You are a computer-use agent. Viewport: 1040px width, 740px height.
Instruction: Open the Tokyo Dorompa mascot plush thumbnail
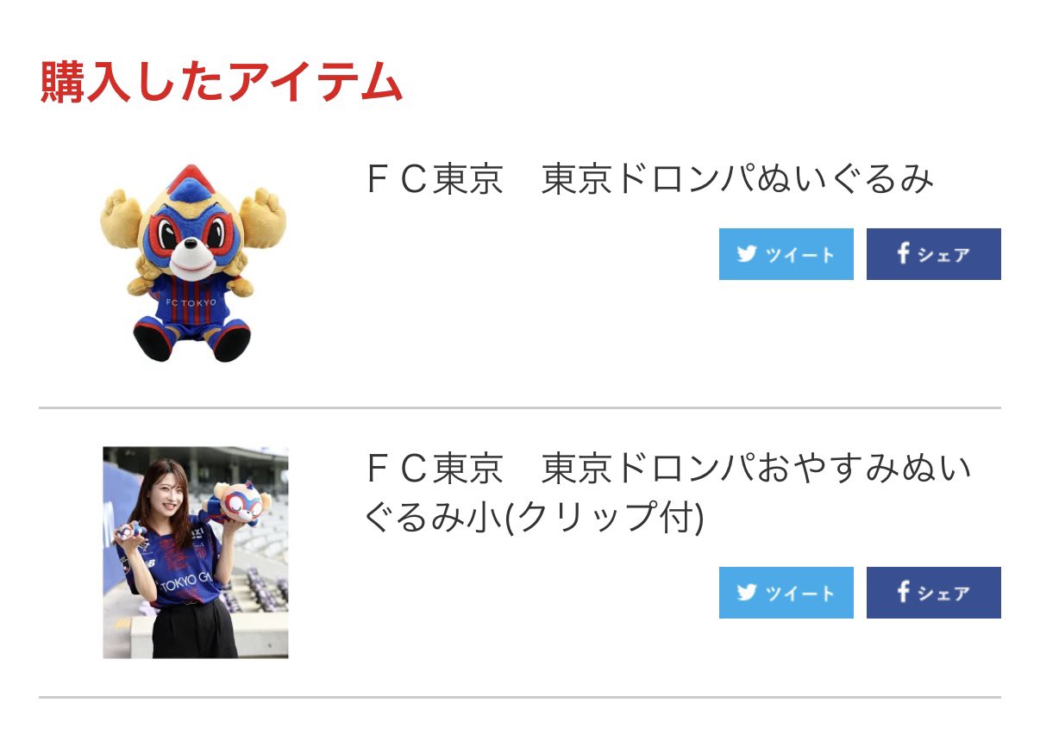tap(194, 263)
